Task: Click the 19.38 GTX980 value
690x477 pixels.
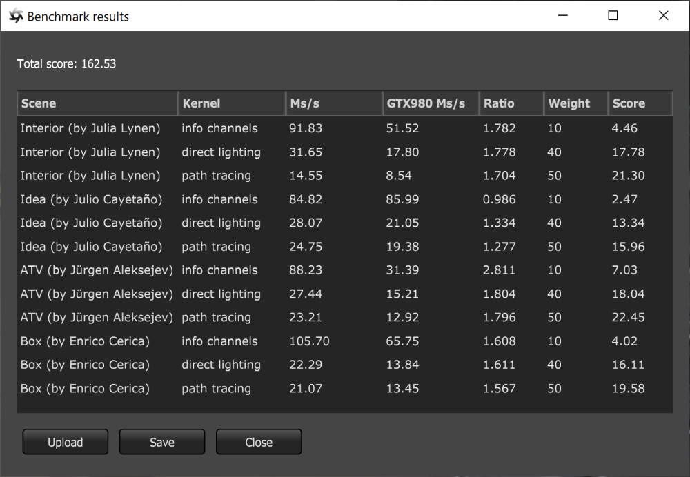Action: point(402,247)
